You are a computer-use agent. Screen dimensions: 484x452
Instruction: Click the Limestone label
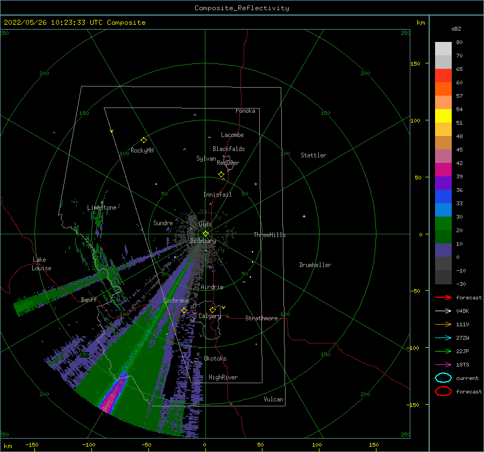click(102, 207)
